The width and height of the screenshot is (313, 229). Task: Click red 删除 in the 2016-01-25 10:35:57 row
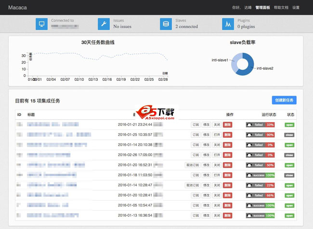click(227, 135)
